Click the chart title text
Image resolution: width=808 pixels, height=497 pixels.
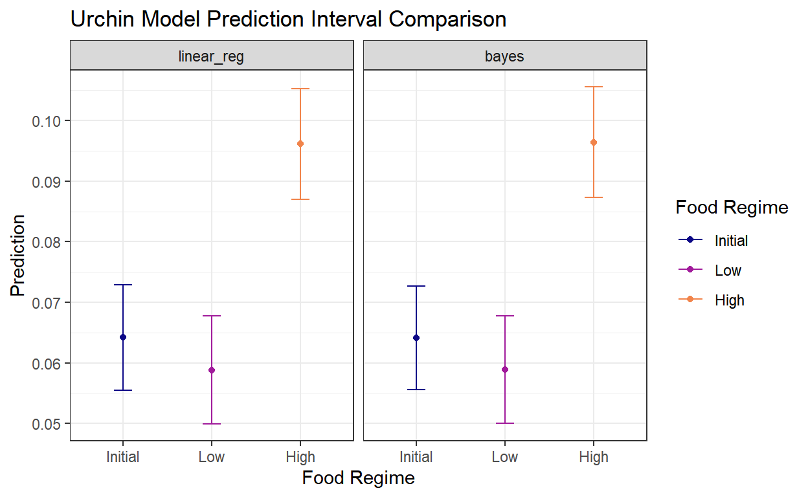pyautogui.click(x=288, y=19)
